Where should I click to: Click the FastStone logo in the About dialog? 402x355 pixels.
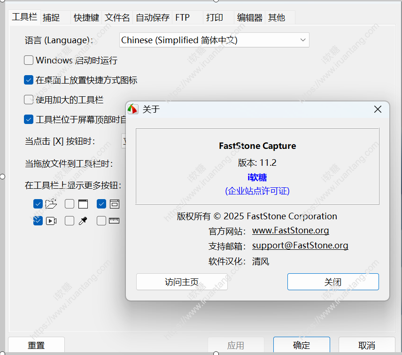point(133,109)
